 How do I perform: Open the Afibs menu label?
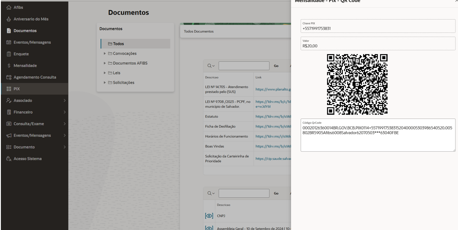pos(18,7)
